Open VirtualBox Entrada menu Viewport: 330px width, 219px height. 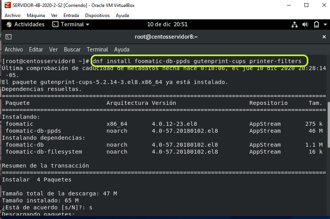[x=71, y=15]
